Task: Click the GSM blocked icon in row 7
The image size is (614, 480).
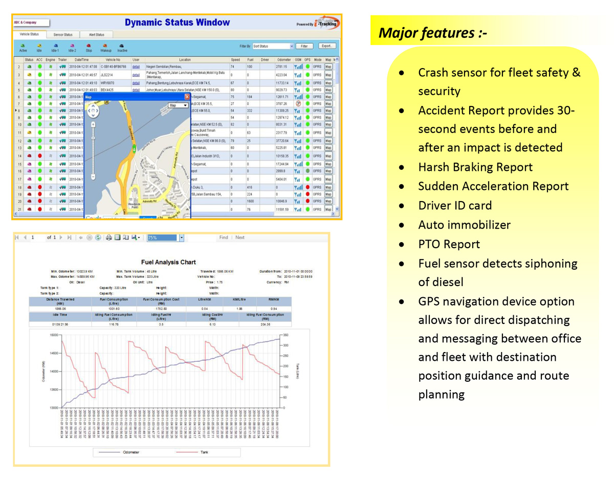Action: [x=298, y=103]
